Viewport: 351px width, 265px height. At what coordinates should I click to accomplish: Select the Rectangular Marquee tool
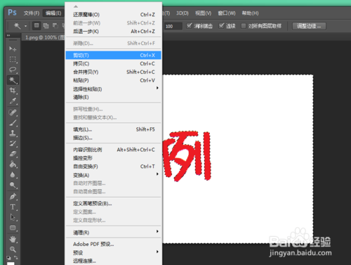[x=13, y=59]
